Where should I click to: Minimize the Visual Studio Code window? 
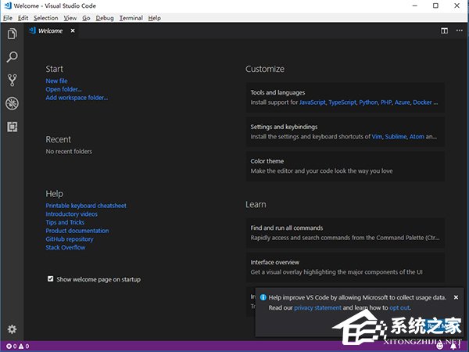(414, 5)
